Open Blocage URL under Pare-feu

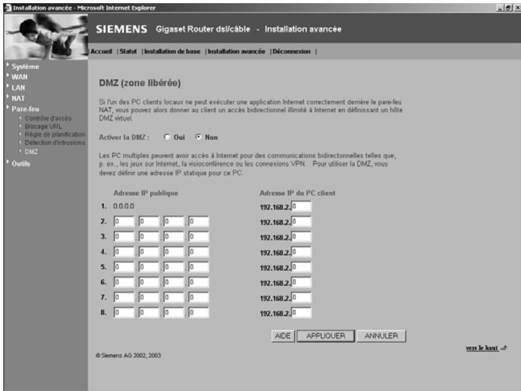[43, 127]
